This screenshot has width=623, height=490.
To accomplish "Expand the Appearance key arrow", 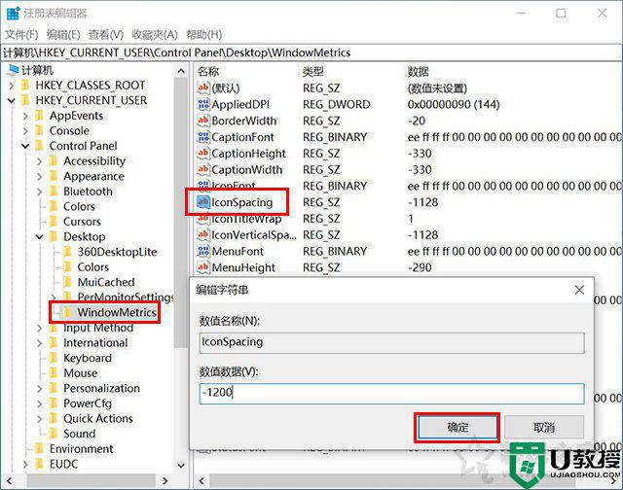I will coord(39,176).
